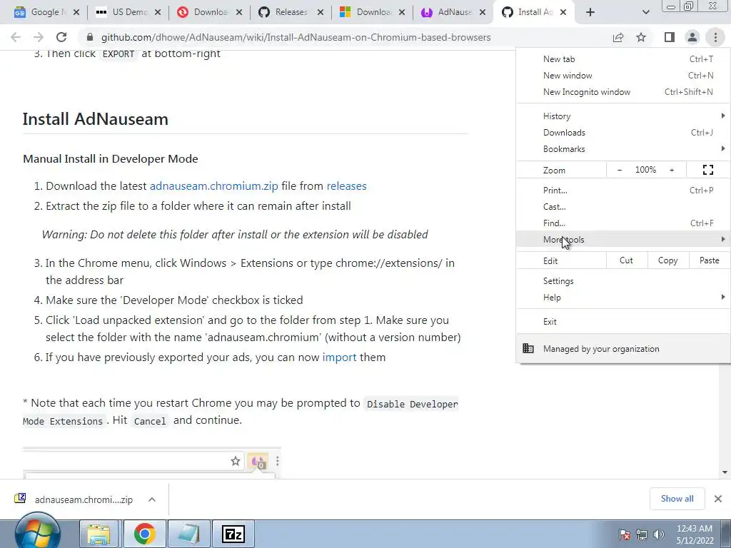Select New window in Chrome menu
The width and height of the screenshot is (731, 548).
click(623, 76)
